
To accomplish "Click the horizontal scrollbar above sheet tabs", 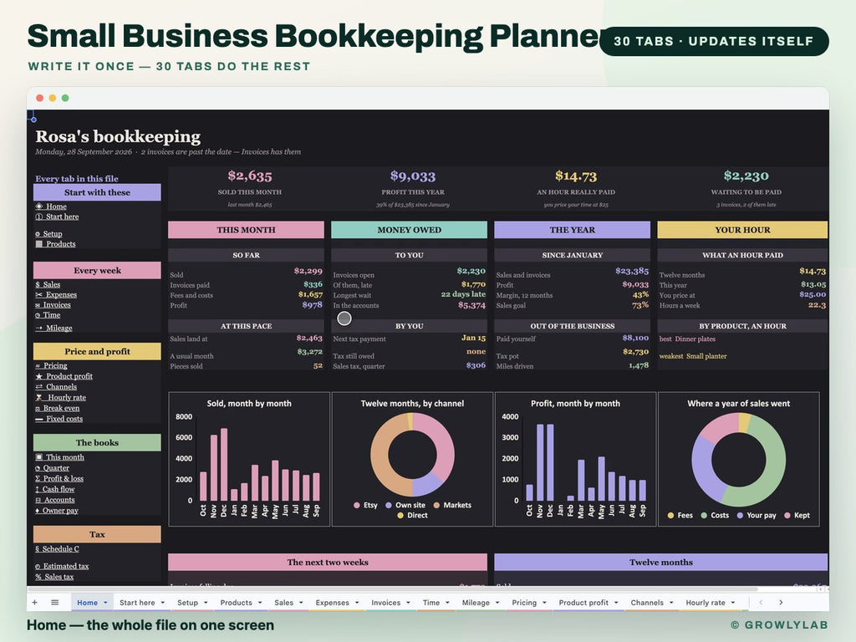I will tap(393, 589).
